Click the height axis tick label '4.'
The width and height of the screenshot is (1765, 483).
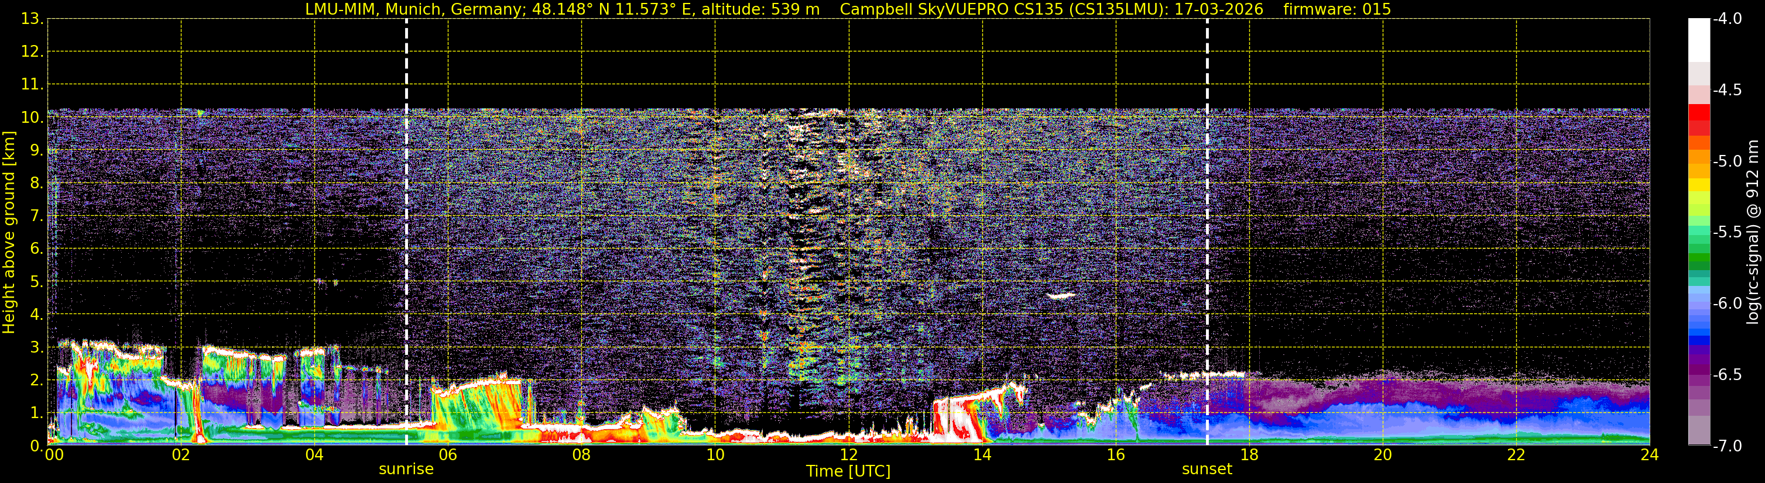tap(36, 315)
